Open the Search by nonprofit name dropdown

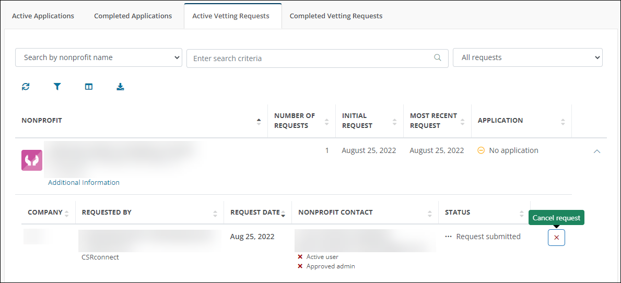click(x=99, y=57)
